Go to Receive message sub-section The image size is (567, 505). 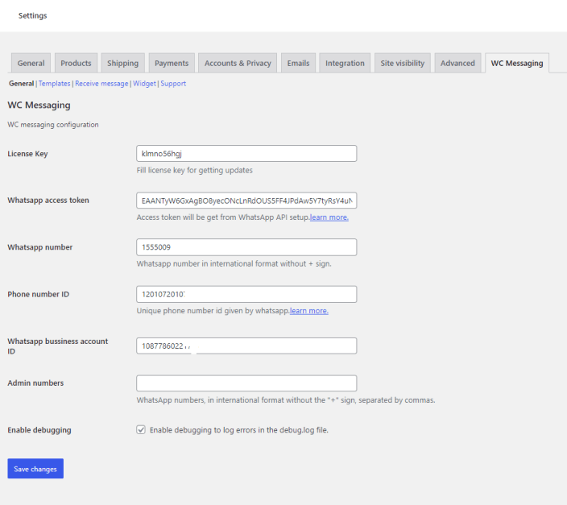101,84
